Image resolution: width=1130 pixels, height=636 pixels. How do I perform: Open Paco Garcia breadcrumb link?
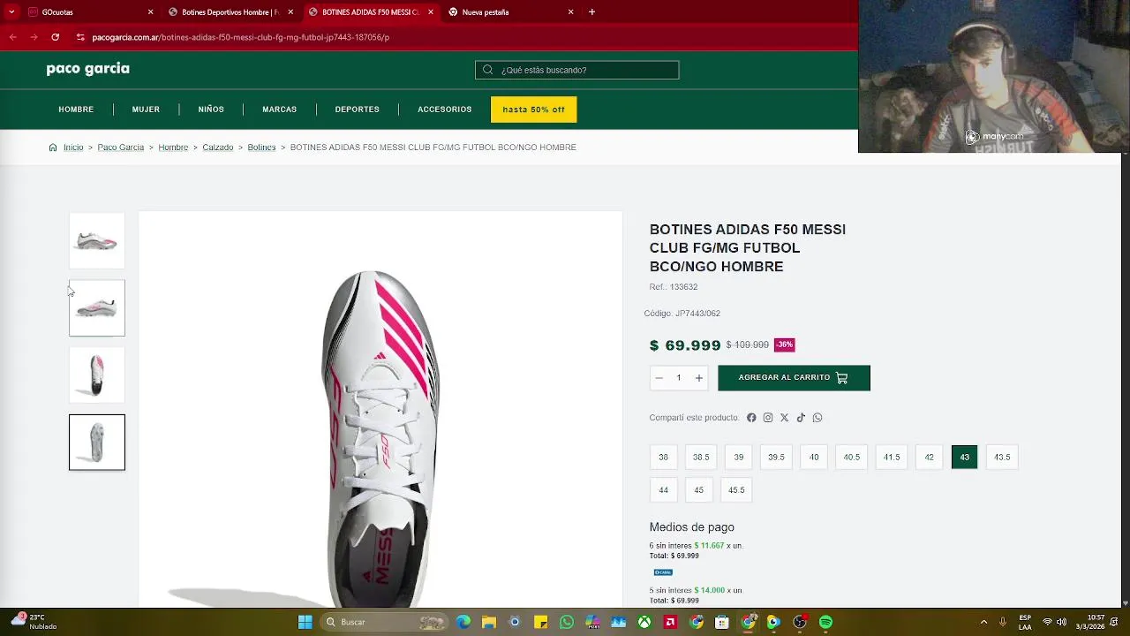120,148
